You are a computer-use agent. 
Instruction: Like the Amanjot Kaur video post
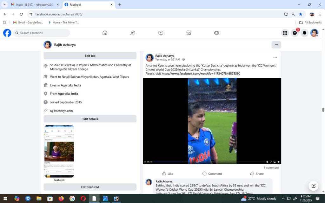168,174
